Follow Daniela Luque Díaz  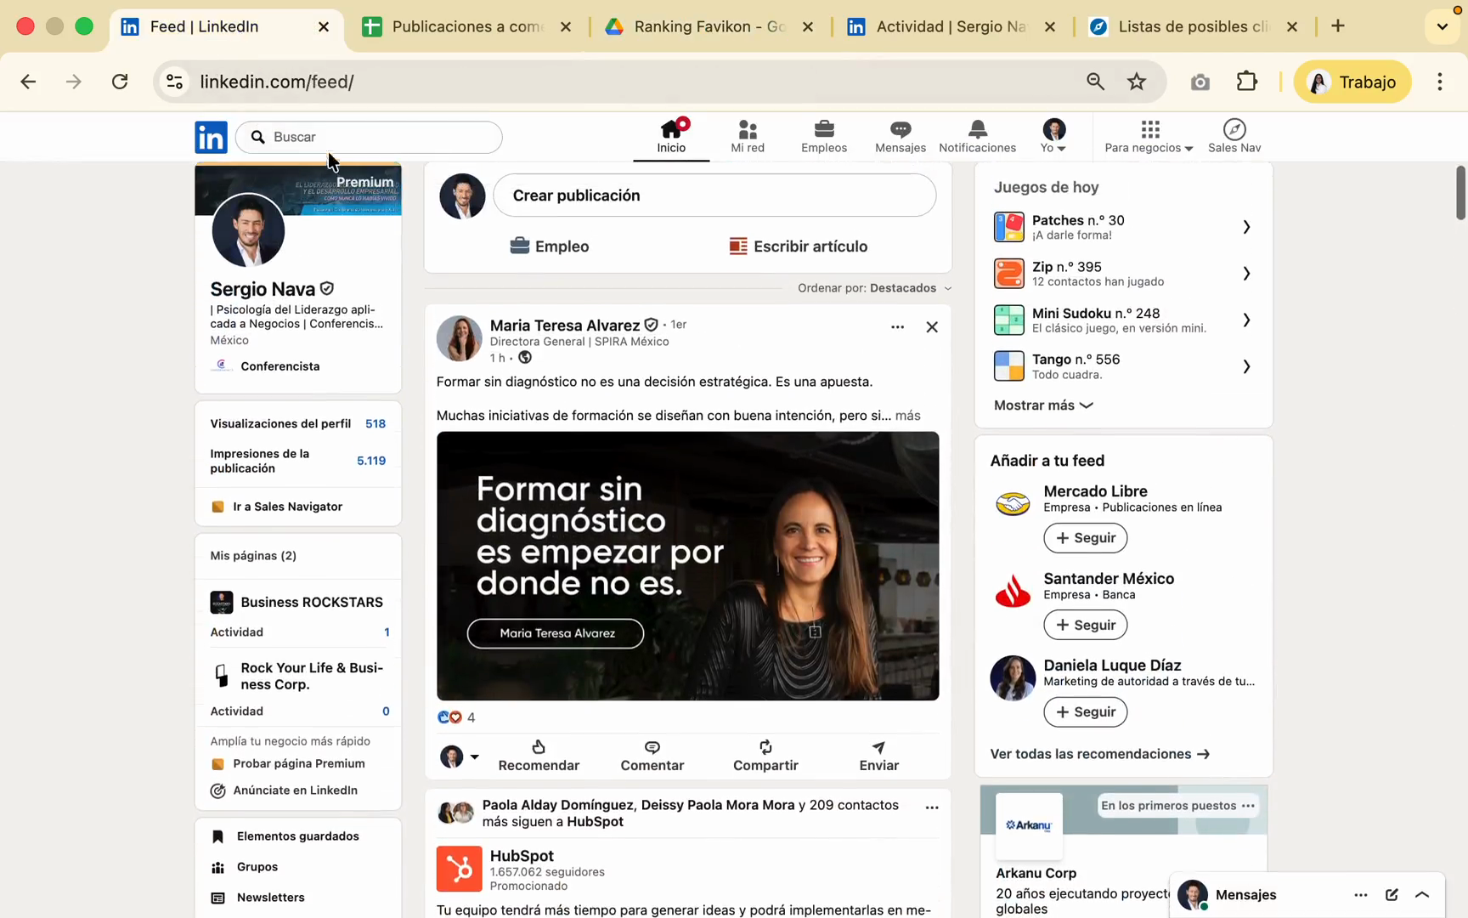[1085, 711]
